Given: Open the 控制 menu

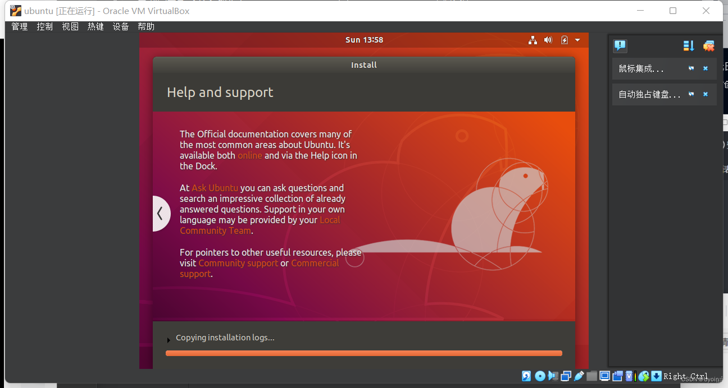Looking at the screenshot, I should (x=45, y=26).
